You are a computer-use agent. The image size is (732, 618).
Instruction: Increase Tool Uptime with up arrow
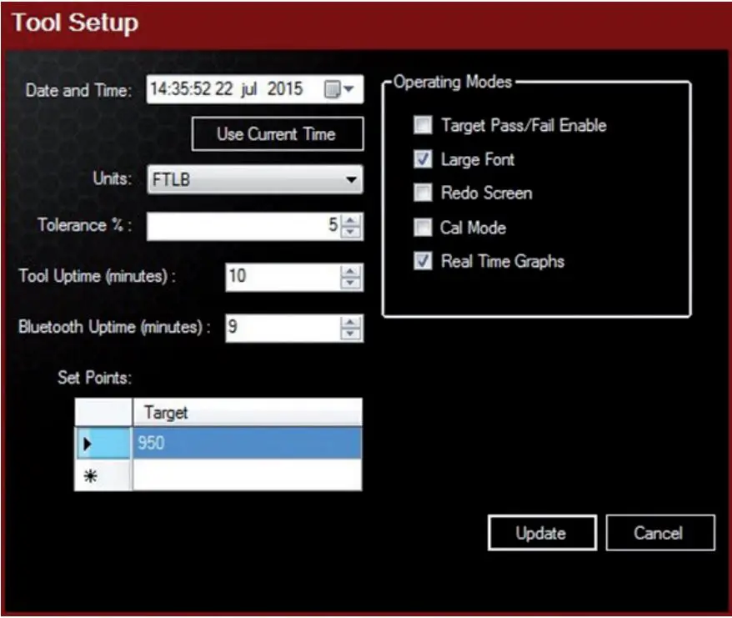coord(351,271)
